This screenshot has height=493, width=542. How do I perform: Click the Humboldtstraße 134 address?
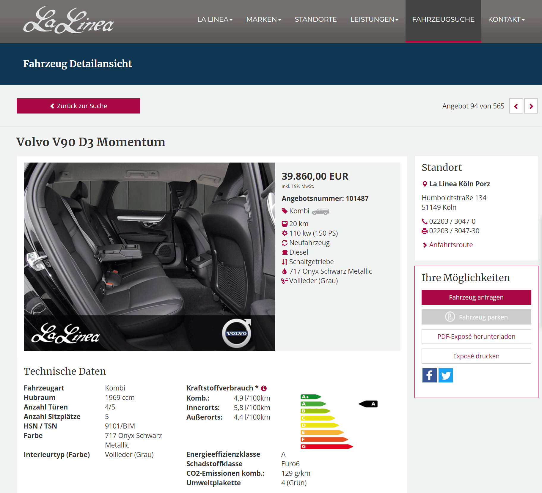(454, 198)
